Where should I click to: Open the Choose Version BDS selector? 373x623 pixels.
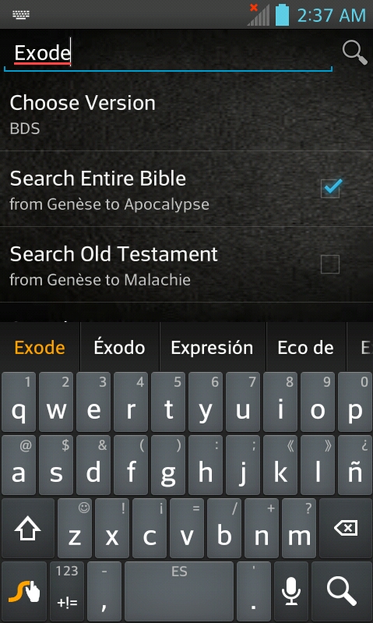pyautogui.click(x=187, y=113)
